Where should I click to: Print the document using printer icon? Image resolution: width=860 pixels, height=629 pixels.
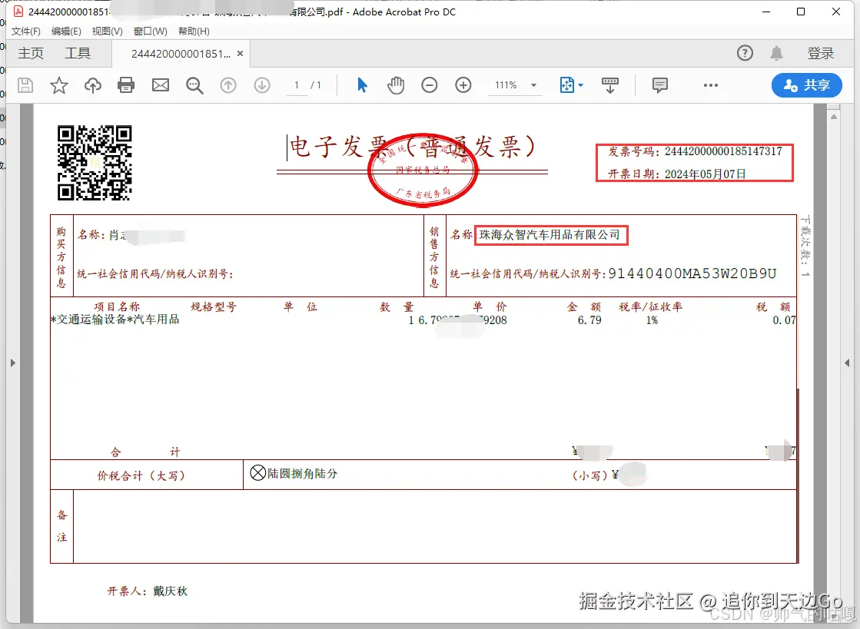(x=126, y=85)
